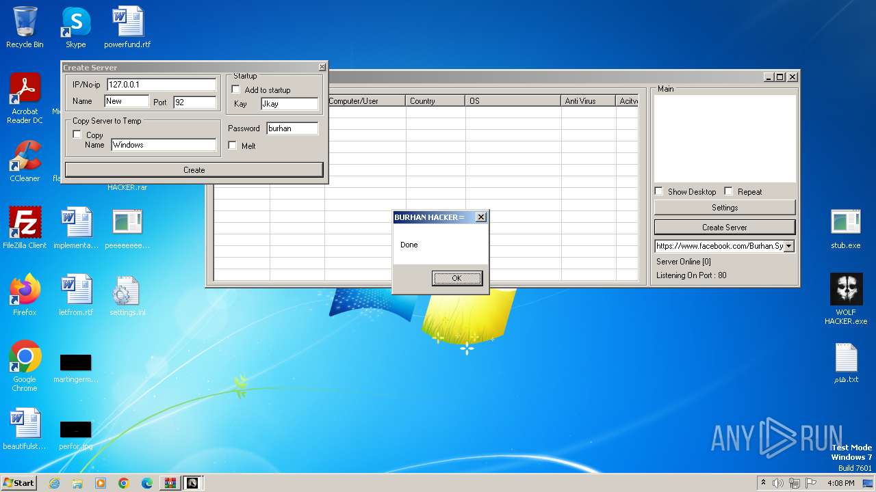Open the Recycle Bin desktop icon
This screenshot has width=876, height=492.
click(25, 27)
